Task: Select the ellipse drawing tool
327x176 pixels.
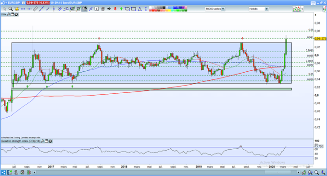Action: 127,9
